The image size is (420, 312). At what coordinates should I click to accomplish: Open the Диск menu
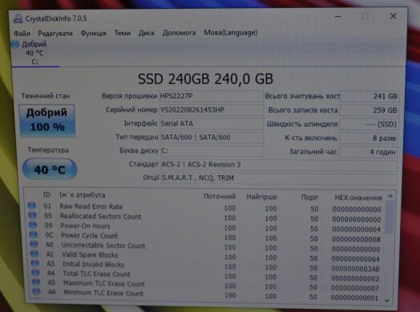pos(146,33)
